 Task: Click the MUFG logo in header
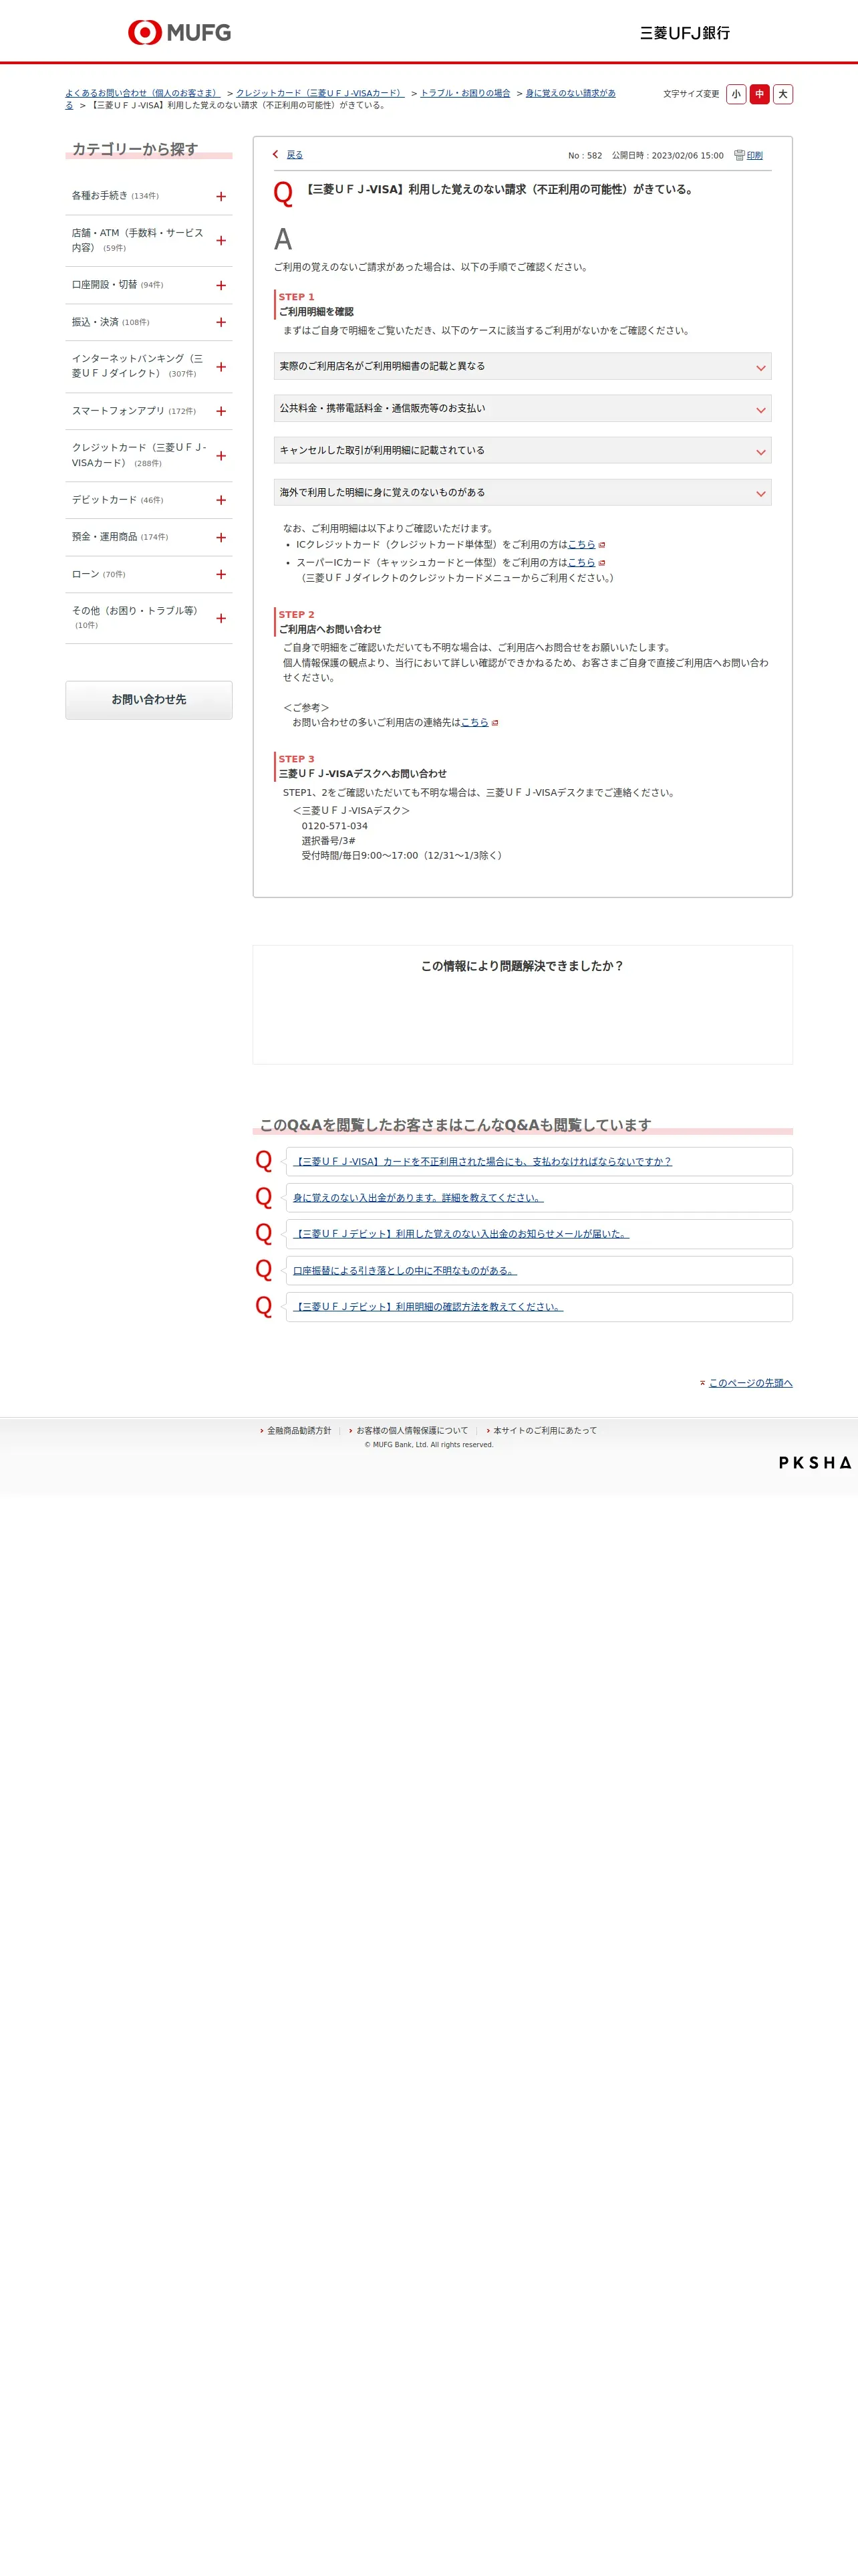coord(180,32)
